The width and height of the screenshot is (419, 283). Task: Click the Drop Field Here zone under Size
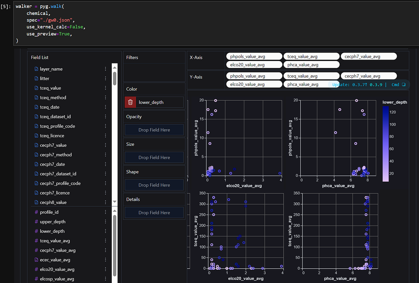(154, 157)
